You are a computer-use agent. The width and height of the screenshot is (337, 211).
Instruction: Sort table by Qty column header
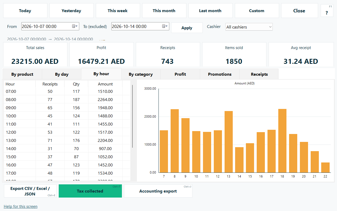click(76, 84)
